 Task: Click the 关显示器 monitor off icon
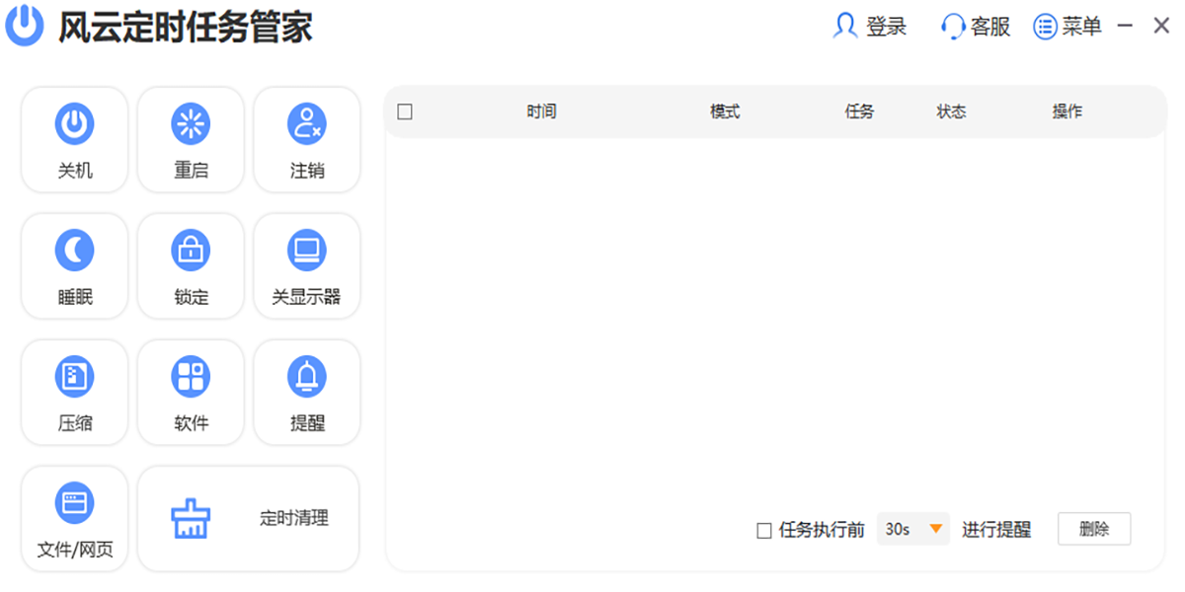[307, 250]
